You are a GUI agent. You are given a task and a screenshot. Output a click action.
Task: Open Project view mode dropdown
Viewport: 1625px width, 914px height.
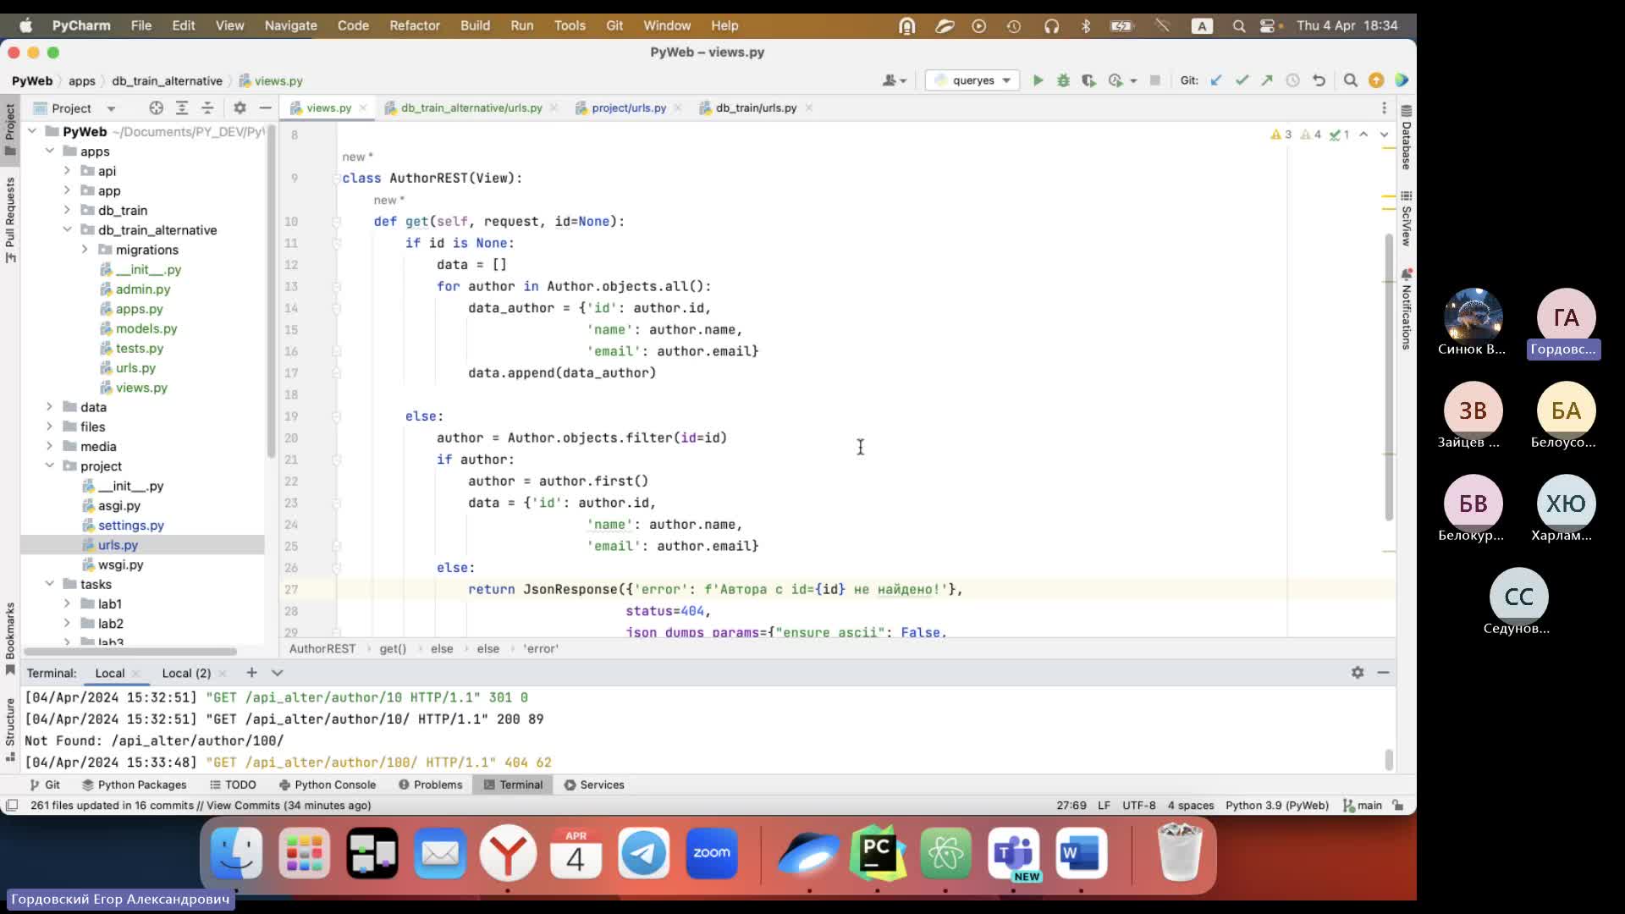click(111, 108)
